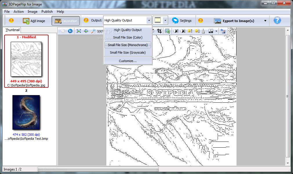The image size is (293, 174).
Task: Expand the split view dropdown arrow
Action: click(216, 31)
